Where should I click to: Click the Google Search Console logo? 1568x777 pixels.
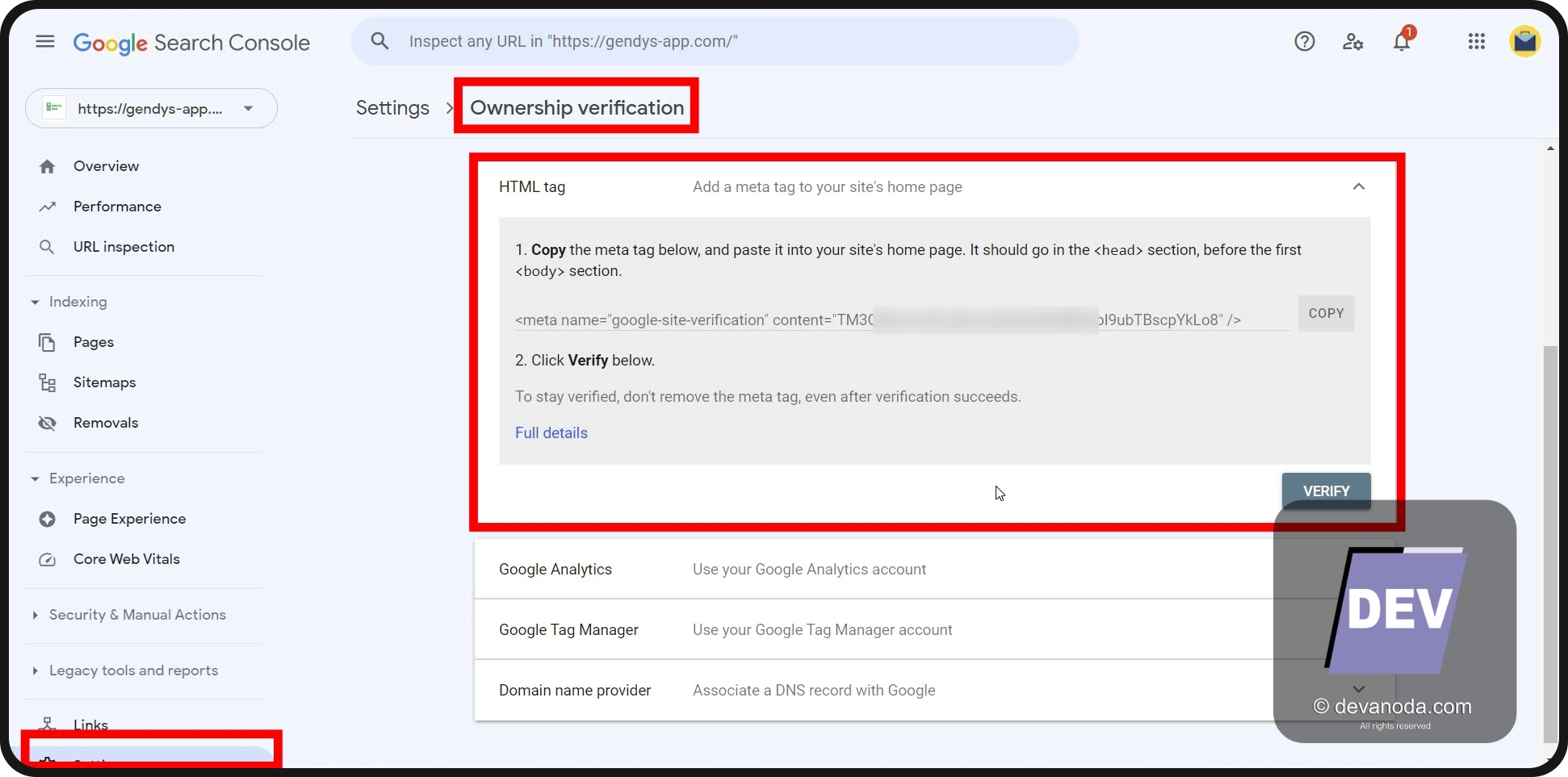tap(191, 43)
